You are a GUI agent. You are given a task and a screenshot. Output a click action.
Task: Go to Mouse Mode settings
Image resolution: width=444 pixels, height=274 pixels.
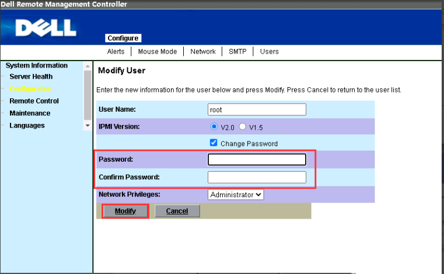[158, 52]
